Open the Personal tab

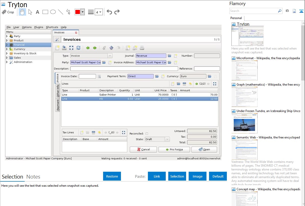click(x=236, y=18)
